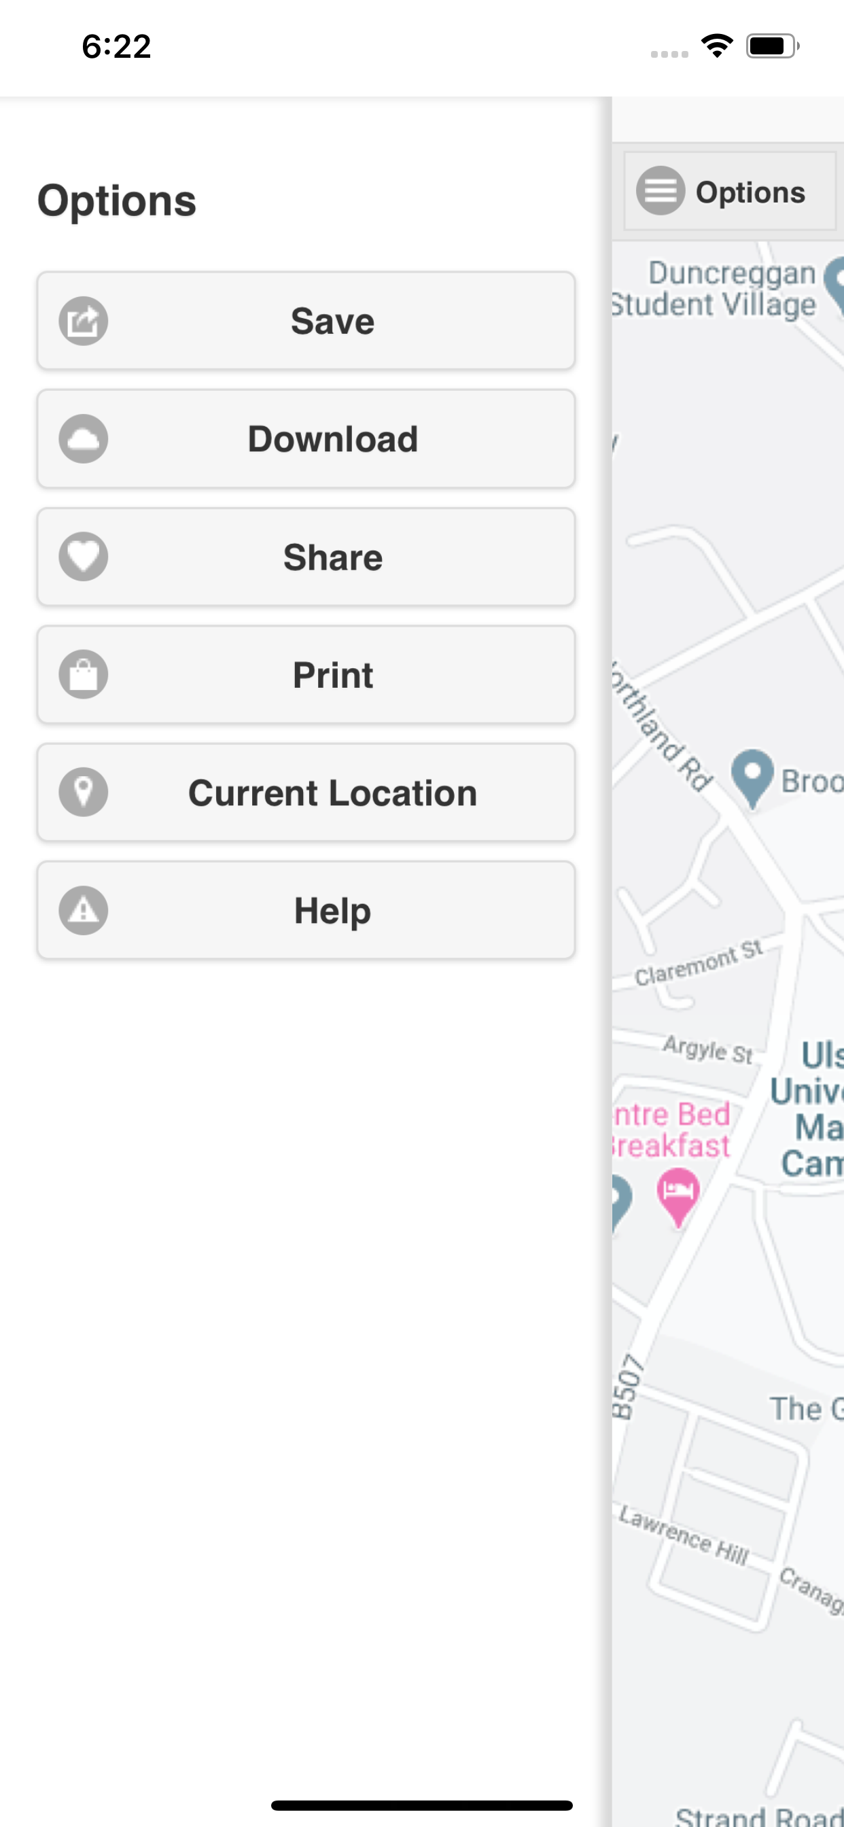Click the location pin icon beside Current Location
The width and height of the screenshot is (844, 1827).
[83, 793]
